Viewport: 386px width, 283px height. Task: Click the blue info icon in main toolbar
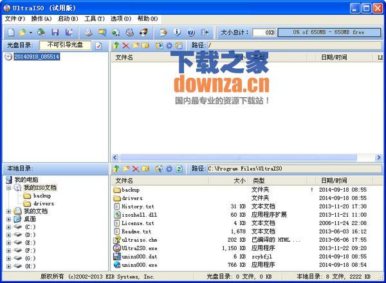point(176,32)
